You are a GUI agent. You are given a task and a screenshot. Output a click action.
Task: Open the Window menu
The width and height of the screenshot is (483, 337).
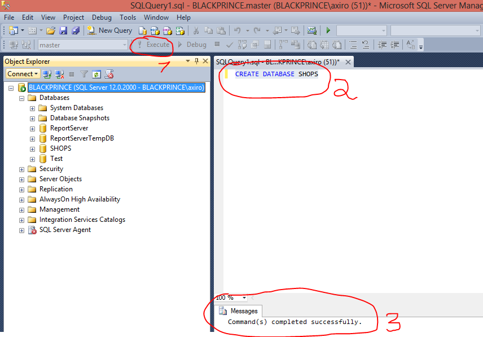pos(156,17)
